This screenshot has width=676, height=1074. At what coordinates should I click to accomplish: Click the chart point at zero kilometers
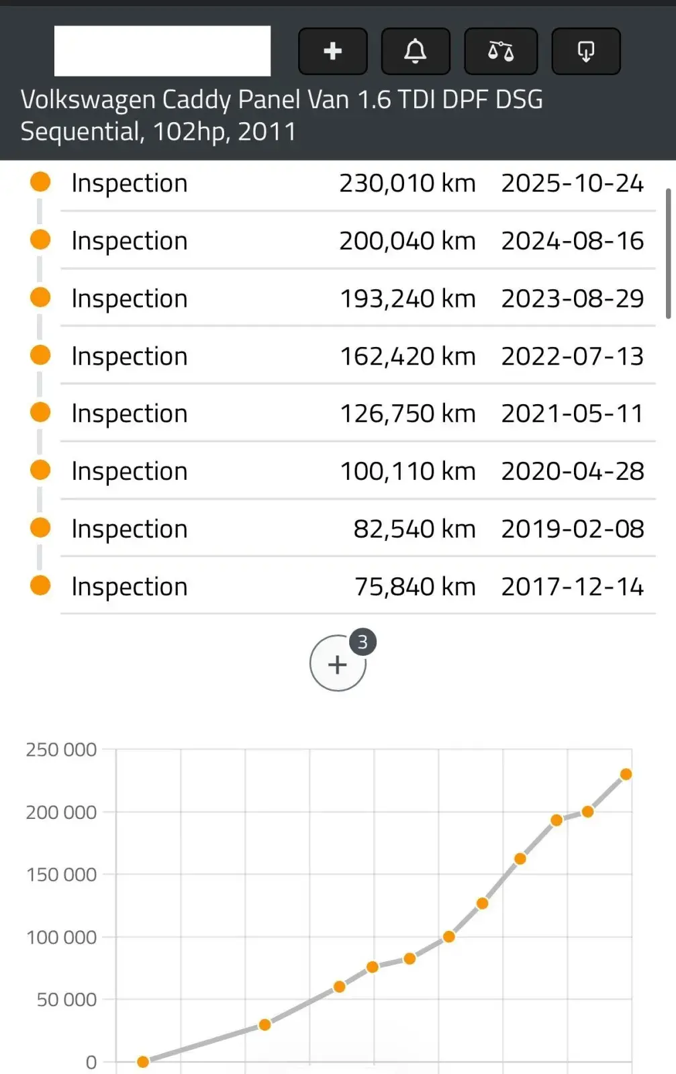pyautogui.click(x=143, y=1062)
